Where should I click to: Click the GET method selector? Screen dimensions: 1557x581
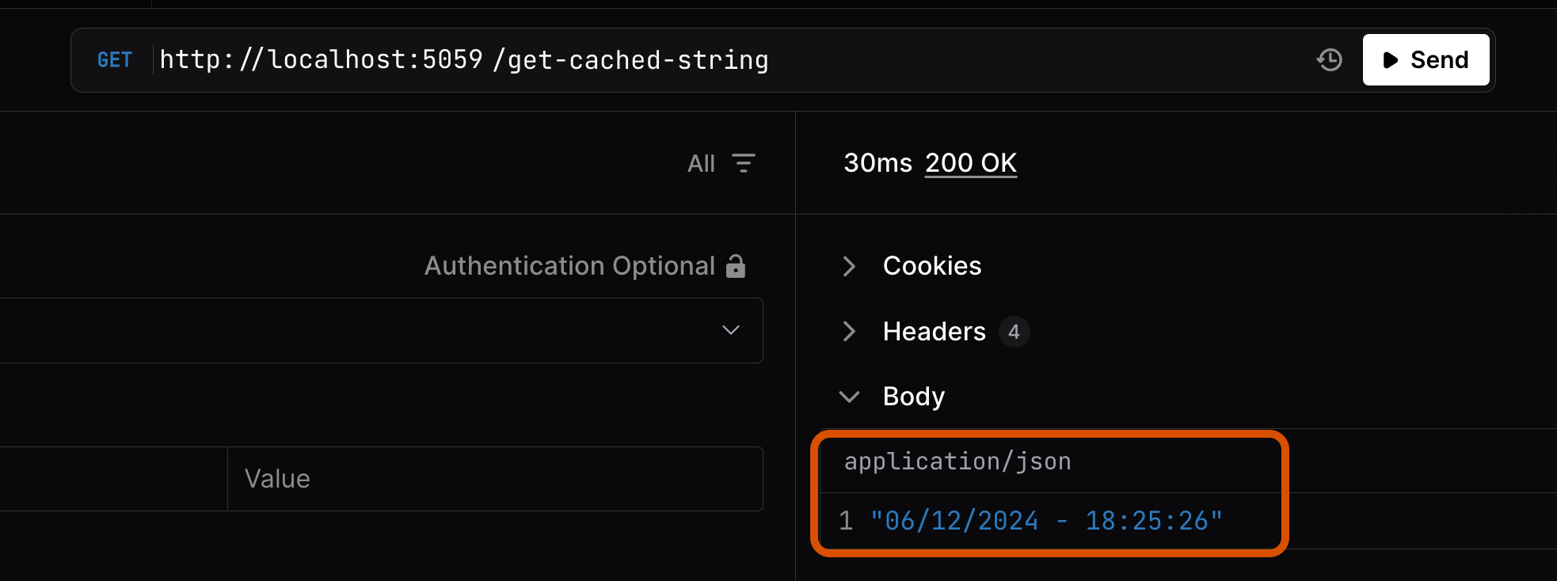[x=115, y=60]
